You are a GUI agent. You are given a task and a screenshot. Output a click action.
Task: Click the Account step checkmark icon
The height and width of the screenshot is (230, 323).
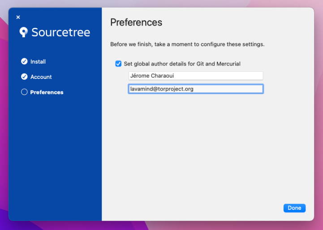click(x=24, y=77)
